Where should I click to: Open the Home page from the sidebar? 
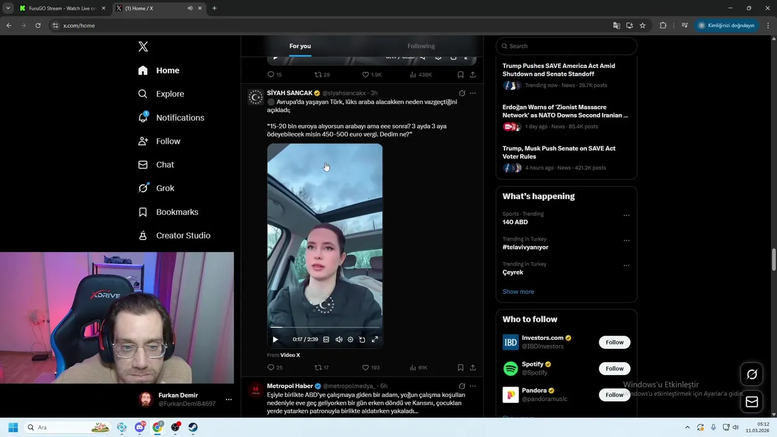coord(159,70)
